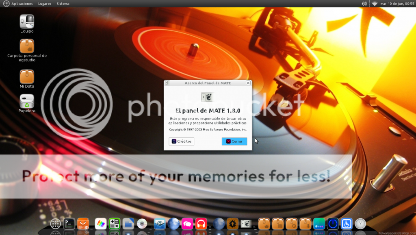Open the app grid launcher in dock

click(x=56, y=224)
